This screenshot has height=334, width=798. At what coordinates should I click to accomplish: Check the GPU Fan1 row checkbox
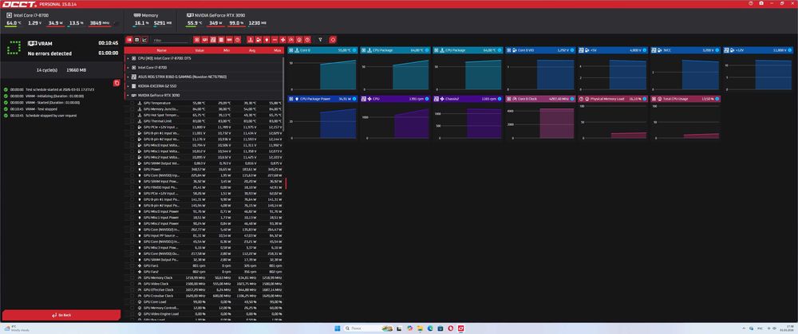point(132,265)
